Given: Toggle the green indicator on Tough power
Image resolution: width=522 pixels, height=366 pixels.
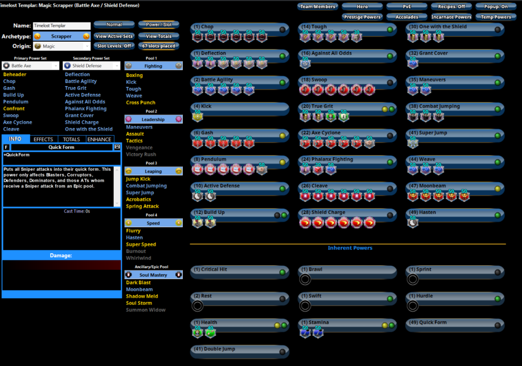Looking at the screenshot, I should pyautogui.click(x=389, y=29).
